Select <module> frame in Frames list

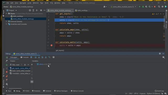click(x=20, y=73)
